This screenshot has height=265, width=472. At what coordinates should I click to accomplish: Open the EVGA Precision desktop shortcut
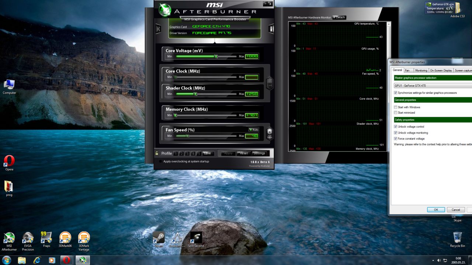click(x=28, y=242)
